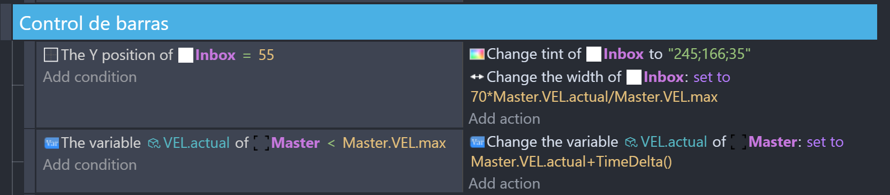890x195 pixels.
Task: Edit the Master.VEL.actual+TimeDelta() expression
Action: [571, 162]
